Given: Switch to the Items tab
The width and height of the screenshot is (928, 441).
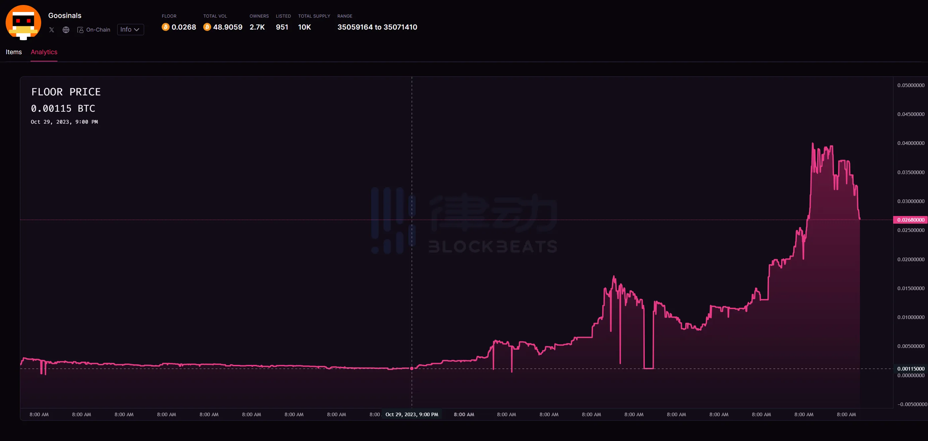Looking at the screenshot, I should pyautogui.click(x=14, y=52).
